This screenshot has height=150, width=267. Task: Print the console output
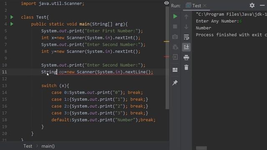click(x=186, y=57)
